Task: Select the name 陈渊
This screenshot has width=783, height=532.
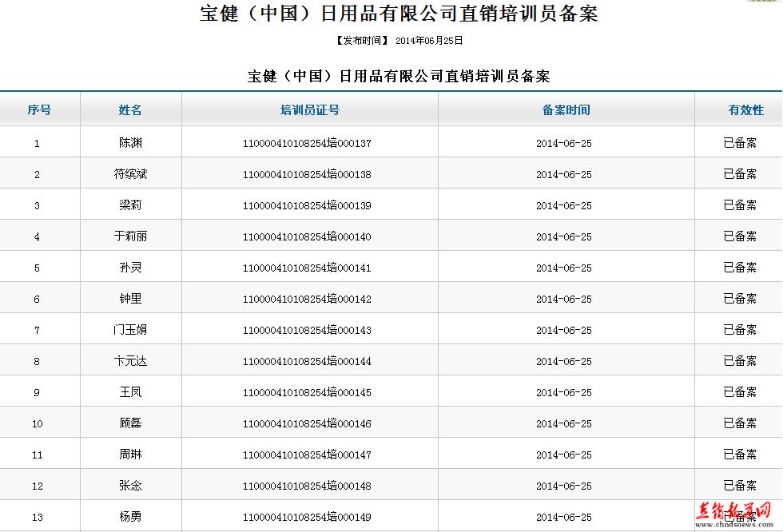Action: 130,143
